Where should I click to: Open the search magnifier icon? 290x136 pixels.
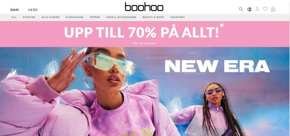click(241, 9)
